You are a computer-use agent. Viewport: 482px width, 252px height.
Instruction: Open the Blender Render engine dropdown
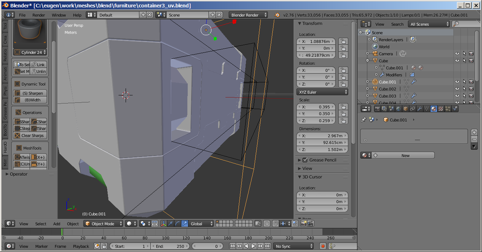point(249,15)
